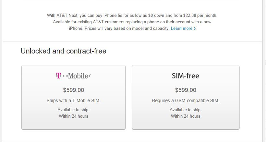Open the Learn more link
The image size is (266, 142).
183,29
